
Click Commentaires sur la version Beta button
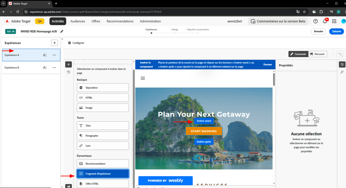tap(278, 21)
